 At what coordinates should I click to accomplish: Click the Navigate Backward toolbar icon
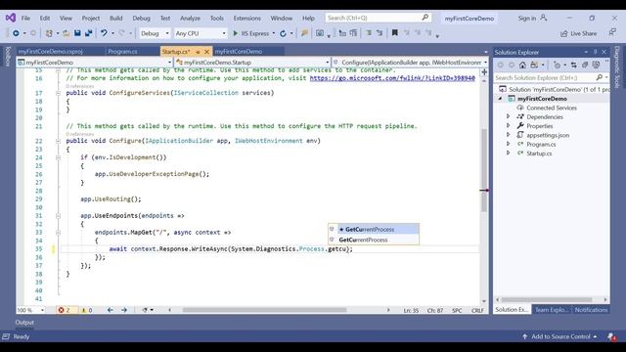[16, 33]
